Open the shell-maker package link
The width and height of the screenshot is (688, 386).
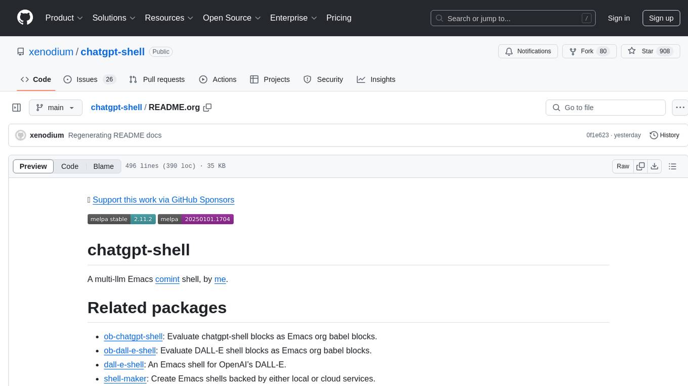pyautogui.click(x=125, y=378)
